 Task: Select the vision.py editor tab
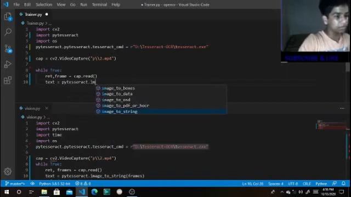[33, 108]
